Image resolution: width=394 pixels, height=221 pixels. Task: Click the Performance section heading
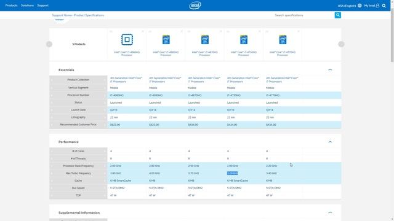click(x=68, y=142)
